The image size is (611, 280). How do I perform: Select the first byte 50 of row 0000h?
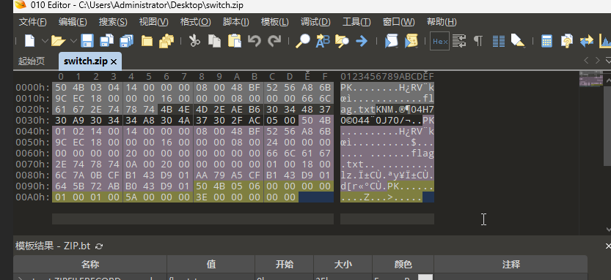coord(61,88)
